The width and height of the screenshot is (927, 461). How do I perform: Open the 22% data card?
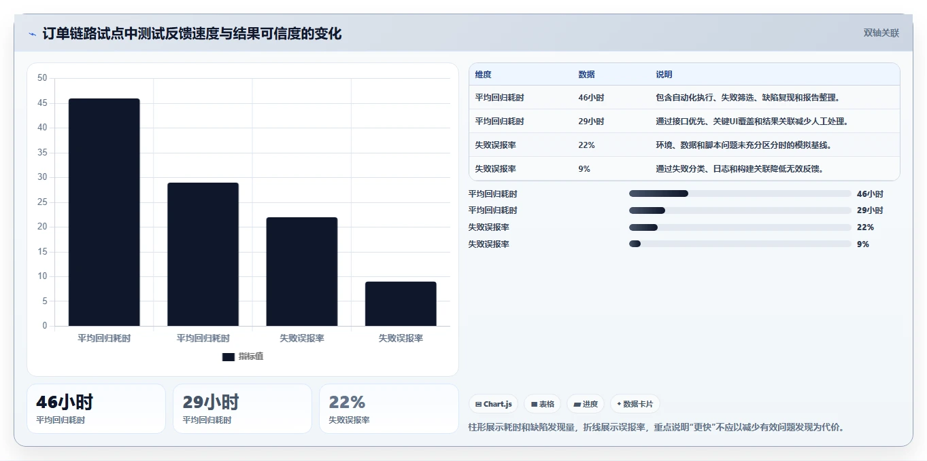pos(389,409)
